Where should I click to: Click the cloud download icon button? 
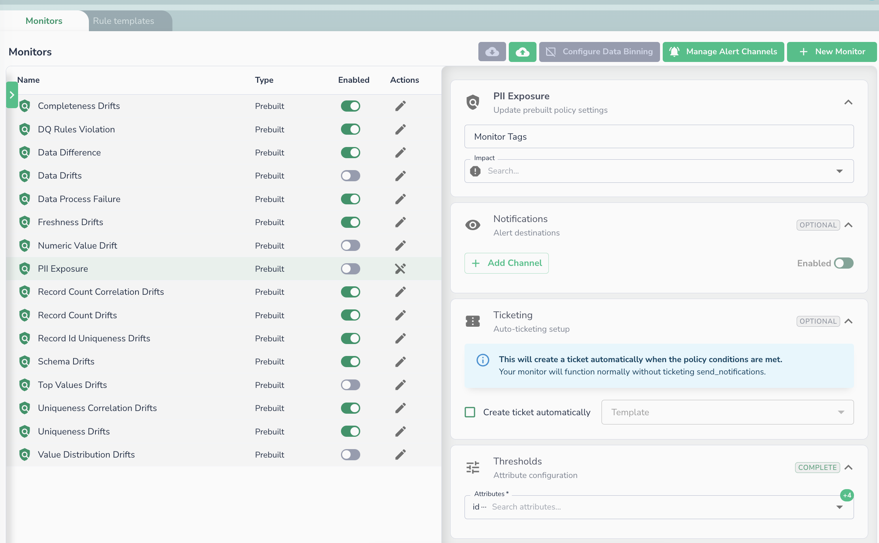tap(492, 52)
